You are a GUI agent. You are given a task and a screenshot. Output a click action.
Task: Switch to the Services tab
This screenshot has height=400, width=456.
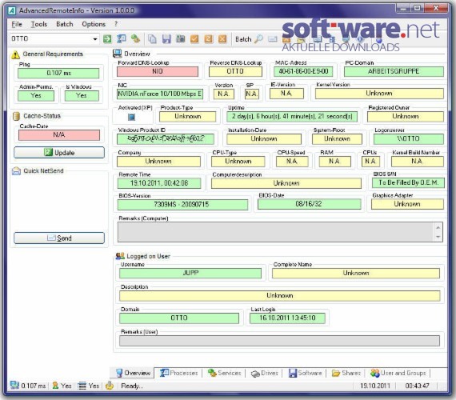(224, 373)
